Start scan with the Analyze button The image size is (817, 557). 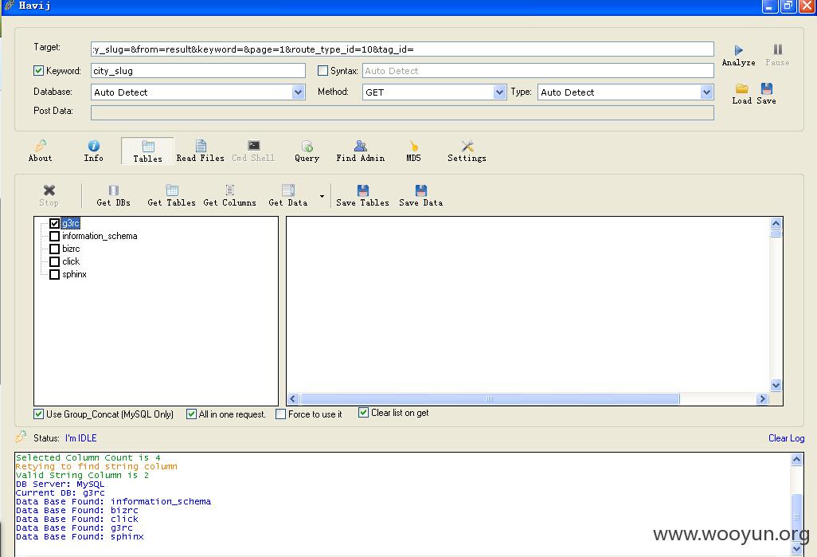pos(738,55)
